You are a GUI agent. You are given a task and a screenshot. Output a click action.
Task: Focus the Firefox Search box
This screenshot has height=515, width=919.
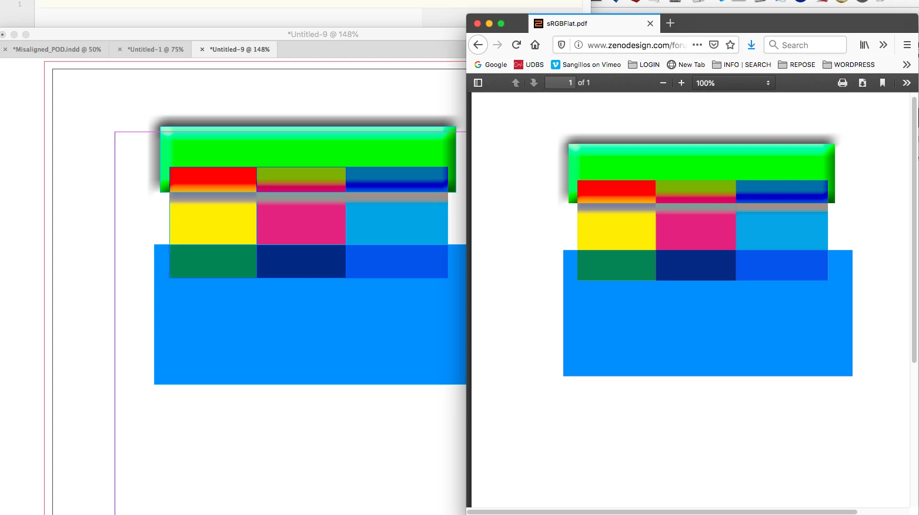point(805,45)
